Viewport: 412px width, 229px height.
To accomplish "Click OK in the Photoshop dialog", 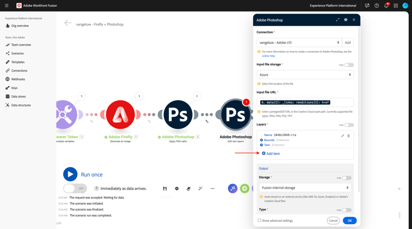I will [x=349, y=221].
